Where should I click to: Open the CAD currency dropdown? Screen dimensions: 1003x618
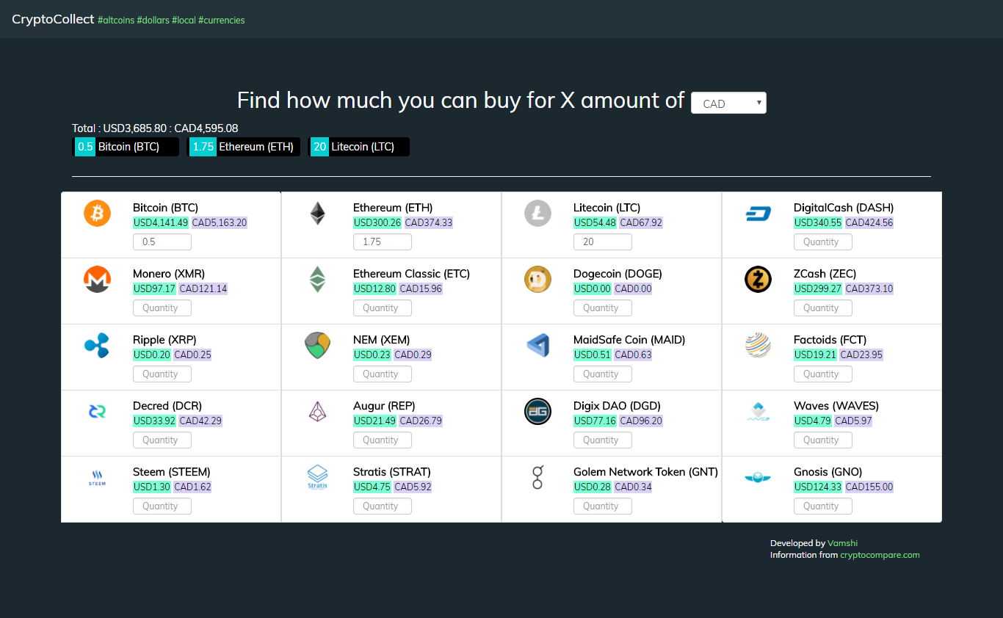coord(728,103)
